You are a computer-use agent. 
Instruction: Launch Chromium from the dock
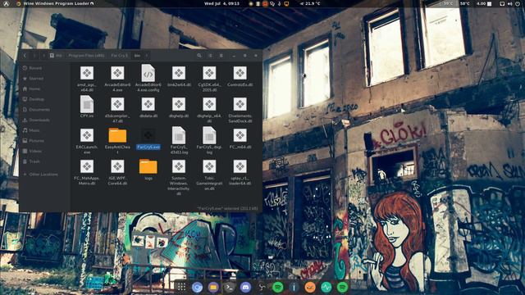pos(197,287)
